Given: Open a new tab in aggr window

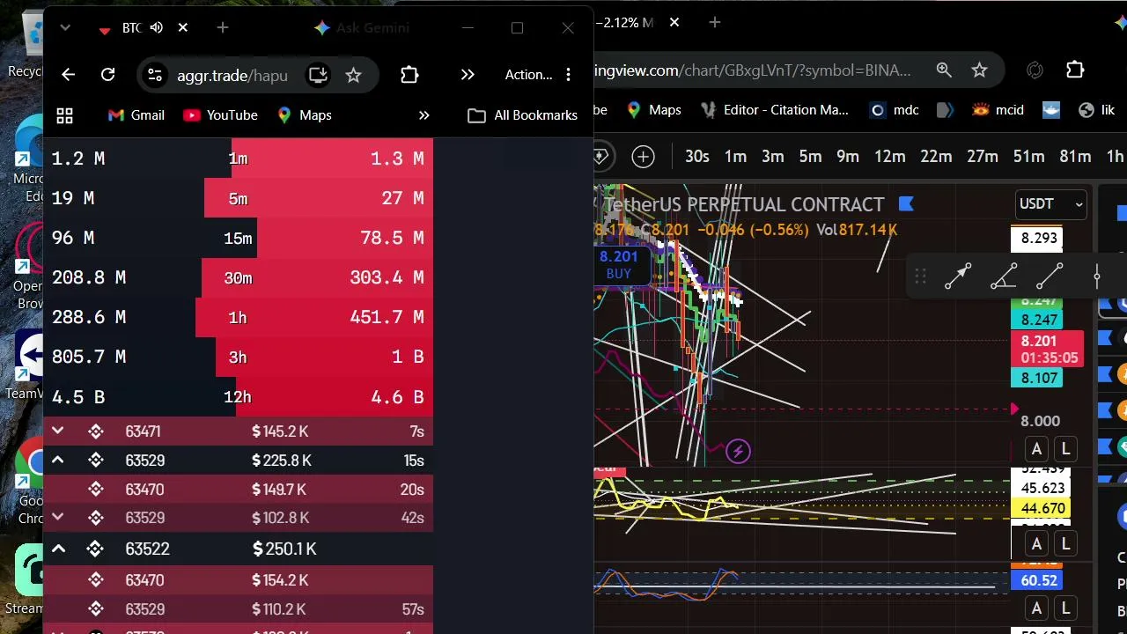Looking at the screenshot, I should click(x=223, y=28).
